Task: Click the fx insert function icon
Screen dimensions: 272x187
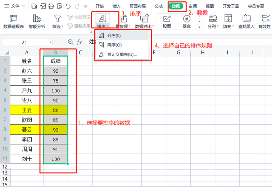Action: coord(79,42)
